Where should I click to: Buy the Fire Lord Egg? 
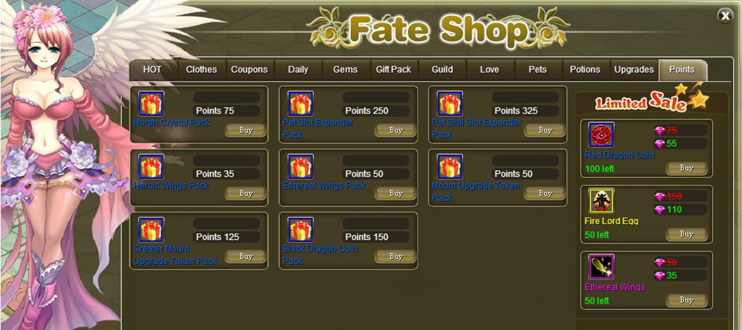(x=686, y=234)
